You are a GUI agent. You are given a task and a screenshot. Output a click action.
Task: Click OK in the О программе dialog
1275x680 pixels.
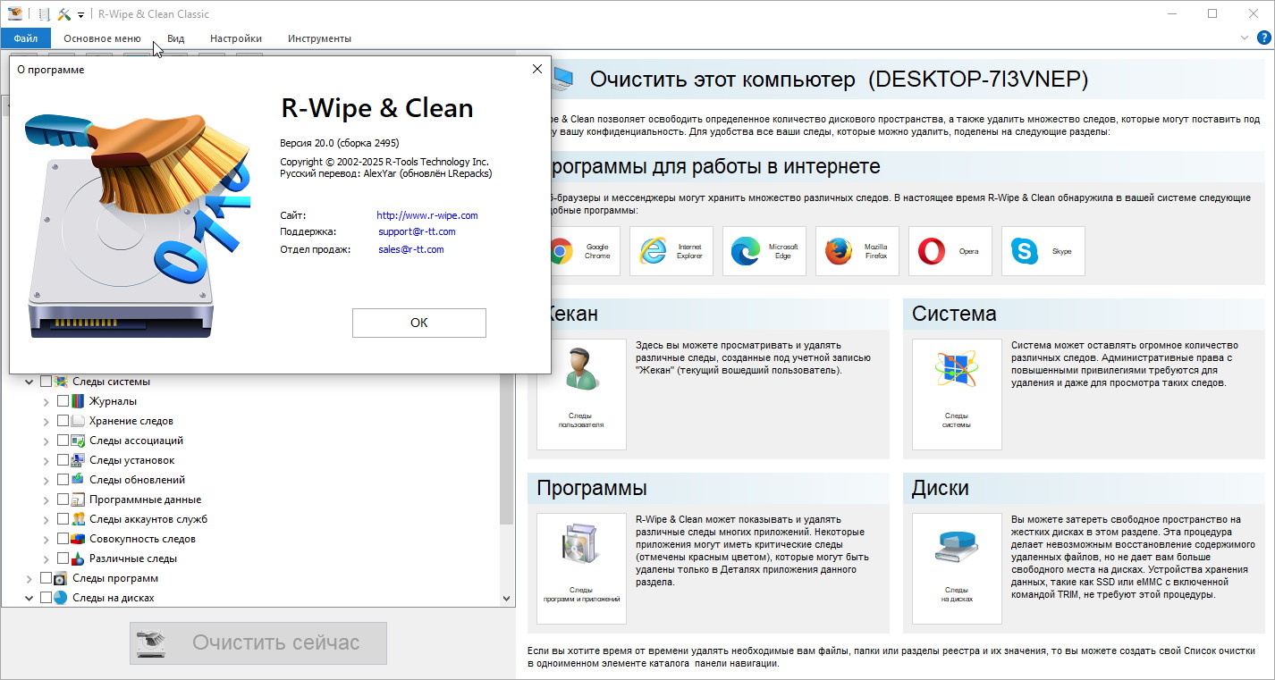[x=419, y=323]
